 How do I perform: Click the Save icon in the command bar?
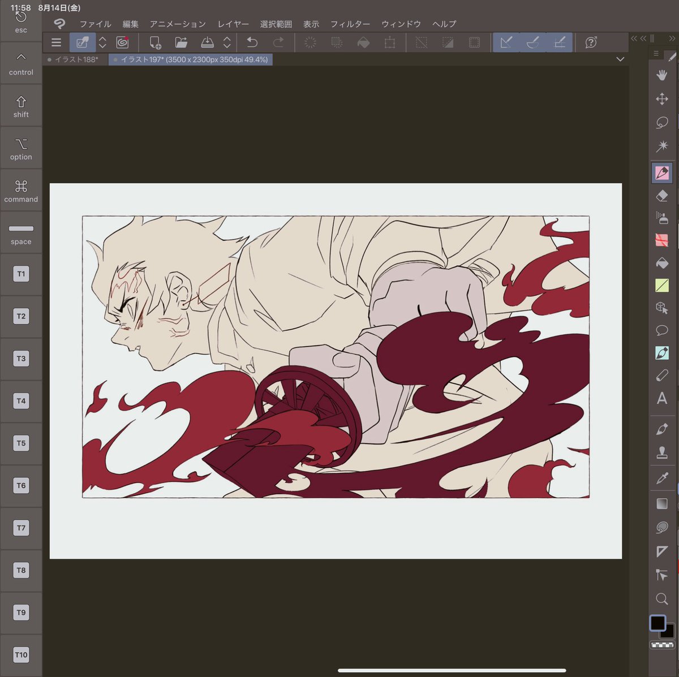[x=208, y=42]
